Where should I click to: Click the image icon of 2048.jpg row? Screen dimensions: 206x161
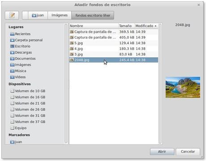pos(72,60)
